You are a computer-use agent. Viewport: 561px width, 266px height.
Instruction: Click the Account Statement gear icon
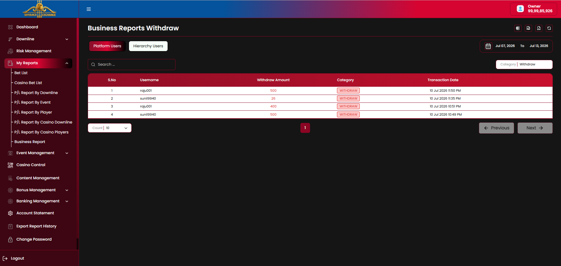10,213
